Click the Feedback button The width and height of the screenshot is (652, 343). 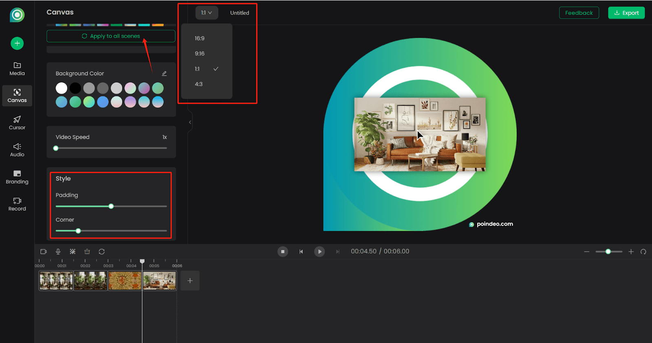579,13
